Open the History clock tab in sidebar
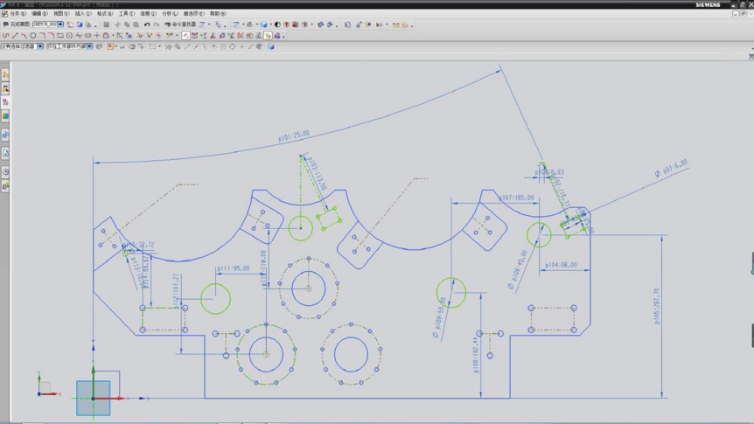 5,172
